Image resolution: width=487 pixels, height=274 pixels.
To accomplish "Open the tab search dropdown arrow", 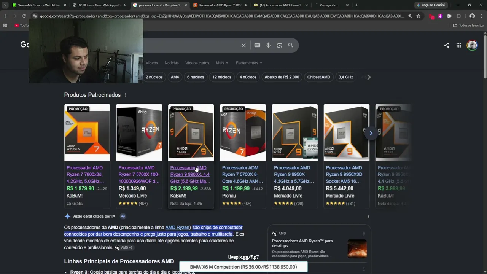I will tap(5, 5).
